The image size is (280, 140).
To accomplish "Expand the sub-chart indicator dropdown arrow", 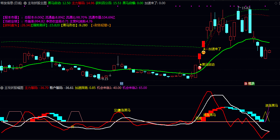I will (2, 88).
